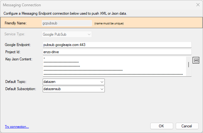Toggle the masked-text icon beside Key Json Content

click(196, 60)
